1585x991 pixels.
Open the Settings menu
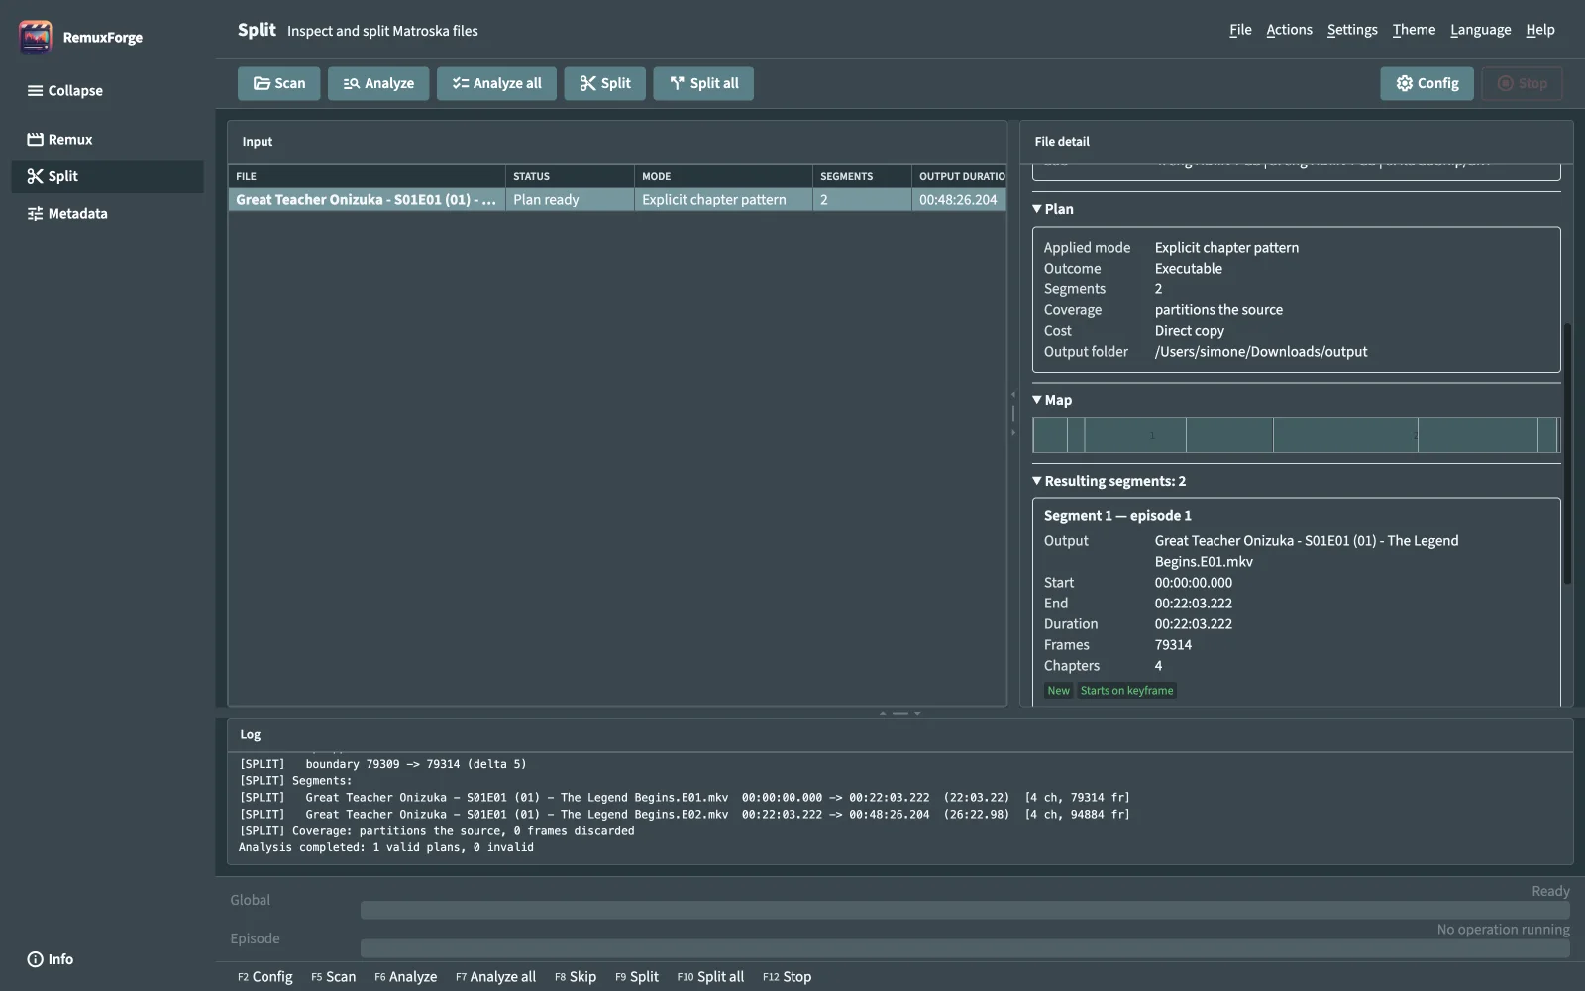1352,30
